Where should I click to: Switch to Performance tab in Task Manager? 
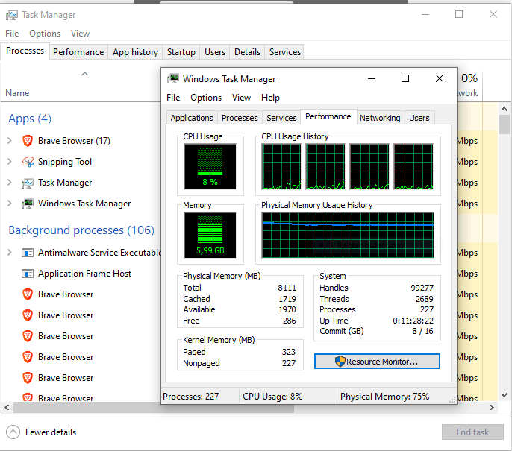coord(78,52)
